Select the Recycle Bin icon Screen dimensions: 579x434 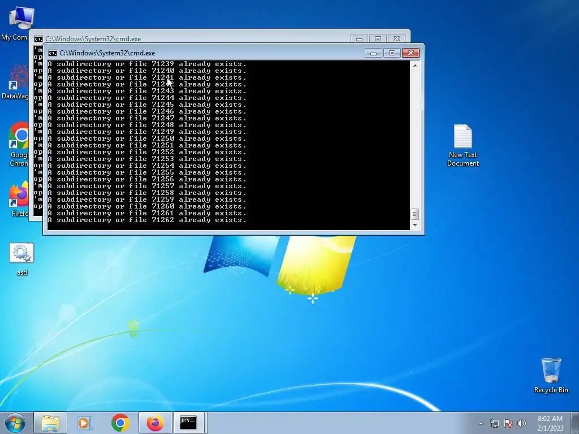(x=551, y=375)
